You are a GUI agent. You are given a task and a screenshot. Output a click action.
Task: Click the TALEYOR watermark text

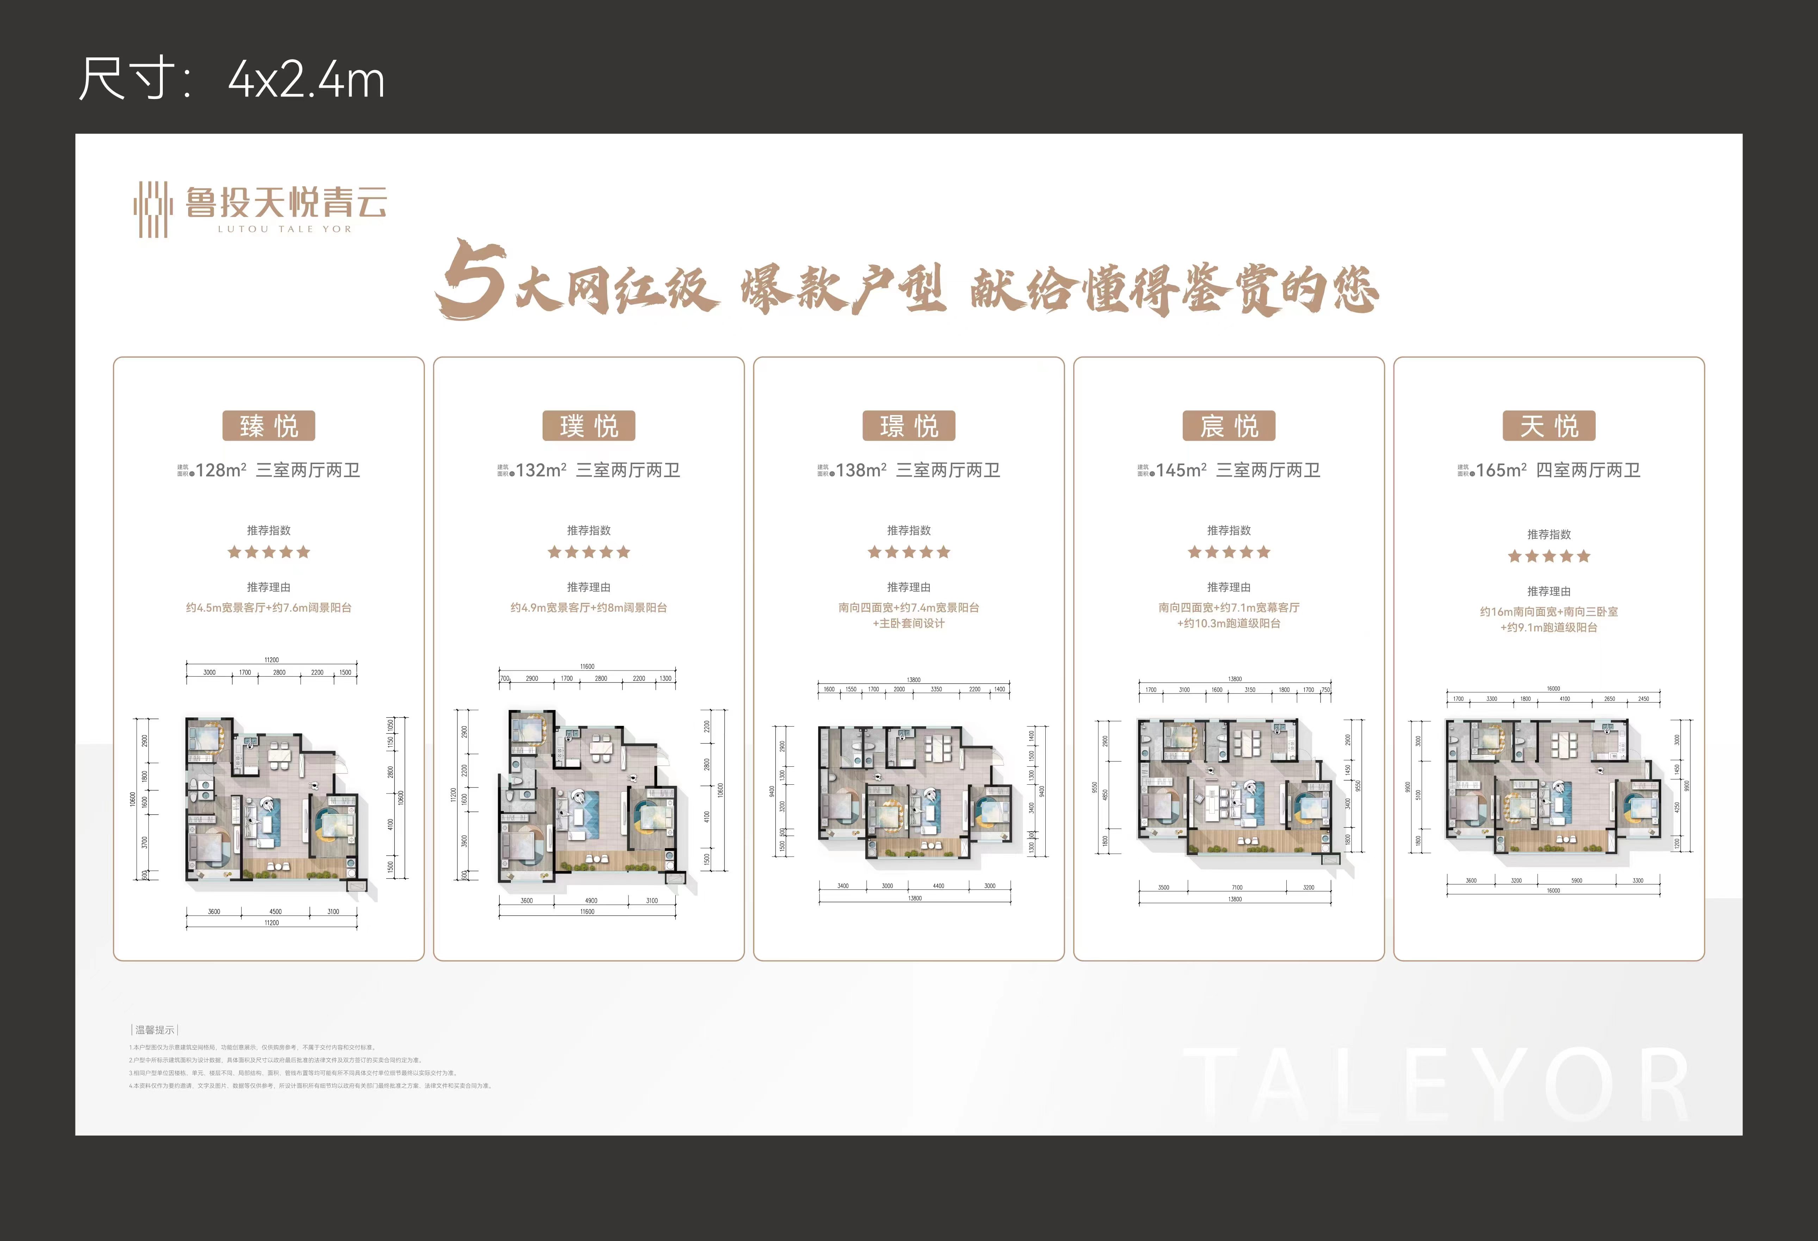(1435, 1084)
